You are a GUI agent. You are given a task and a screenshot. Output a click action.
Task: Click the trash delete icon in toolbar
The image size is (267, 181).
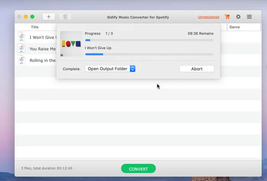coord(65,17)
